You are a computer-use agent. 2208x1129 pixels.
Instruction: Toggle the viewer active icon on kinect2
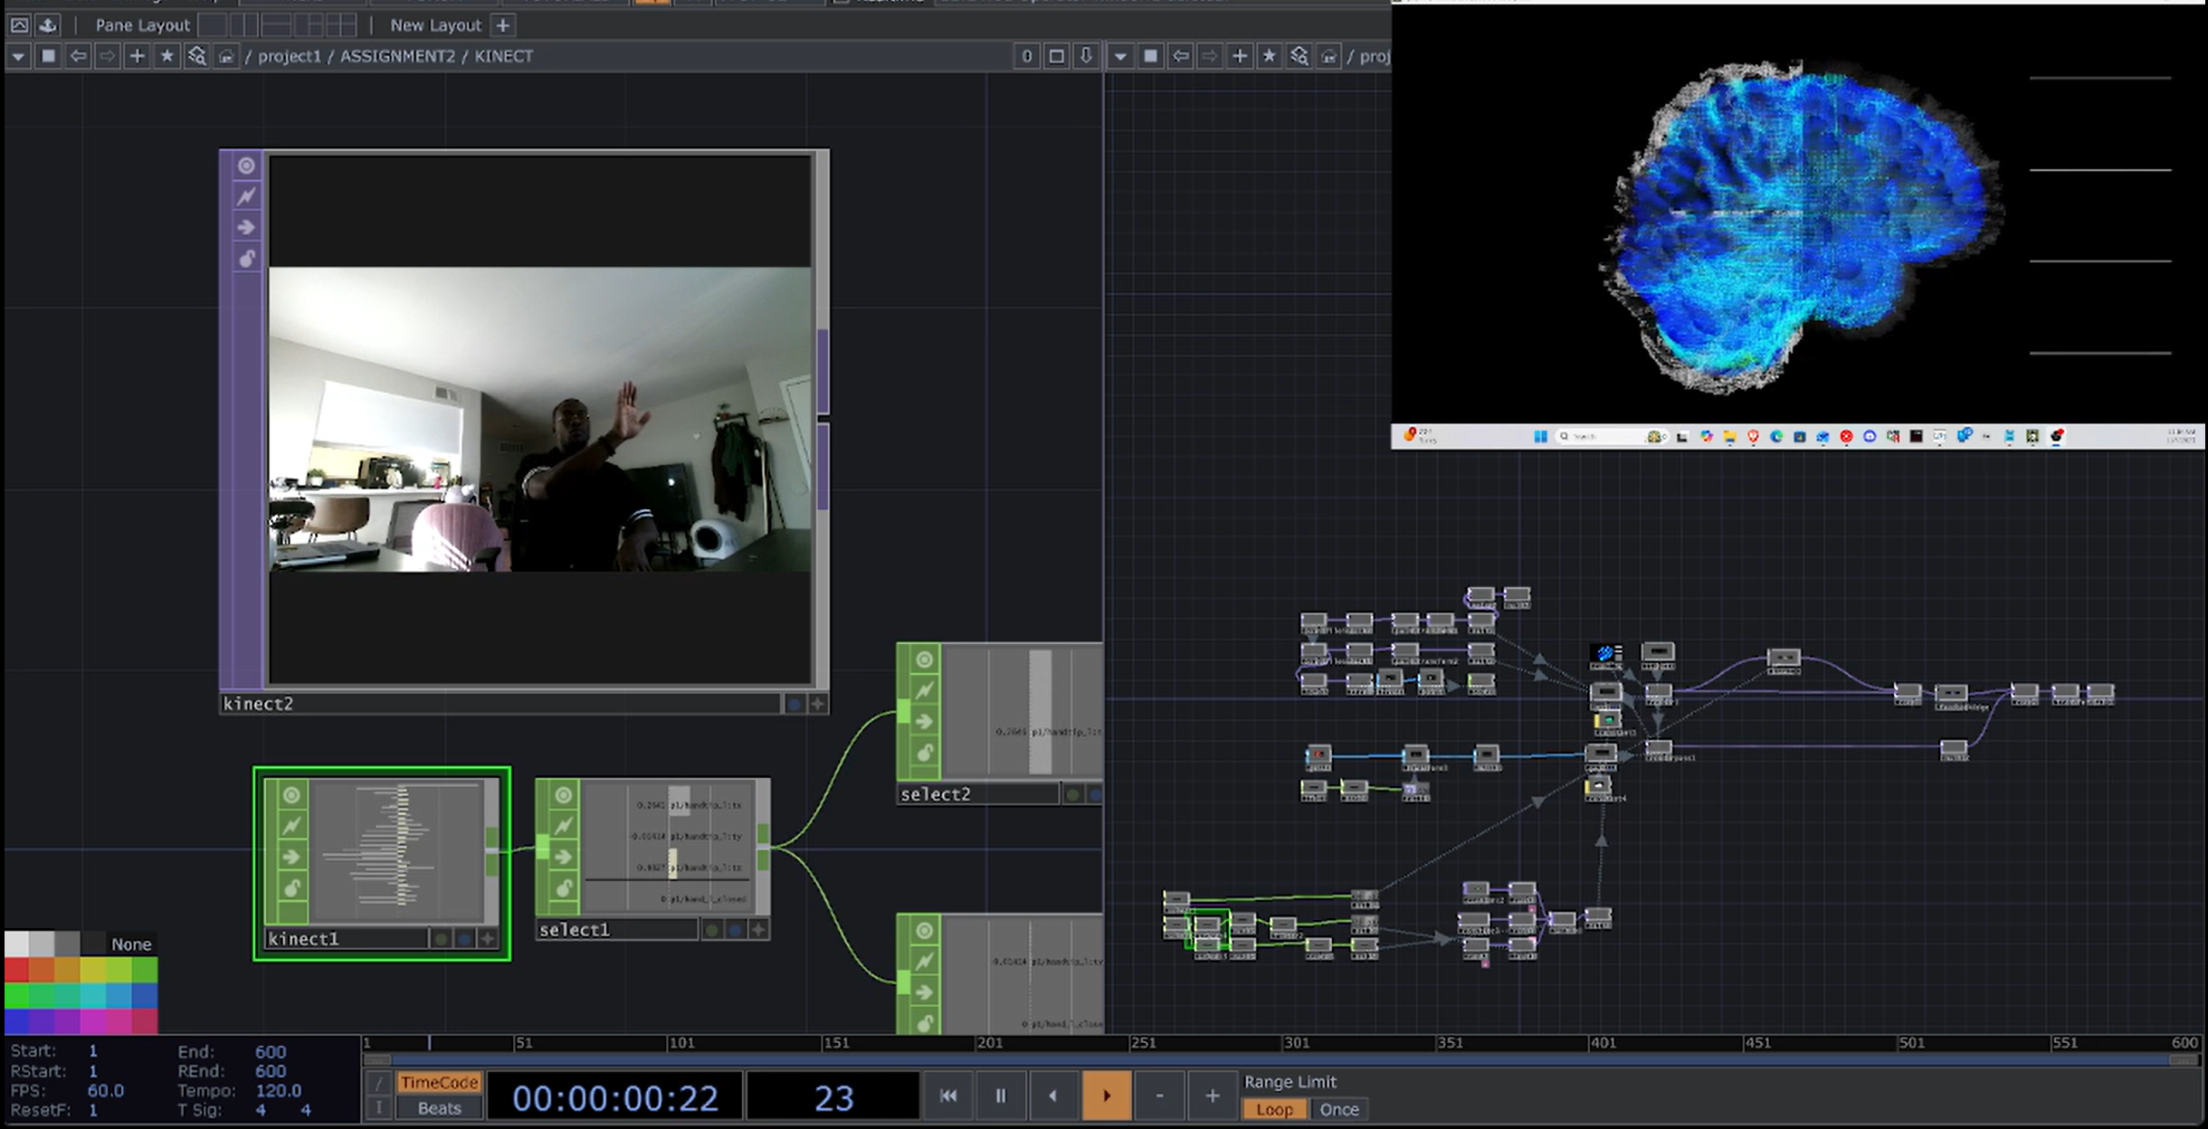[x=246, y=166]
